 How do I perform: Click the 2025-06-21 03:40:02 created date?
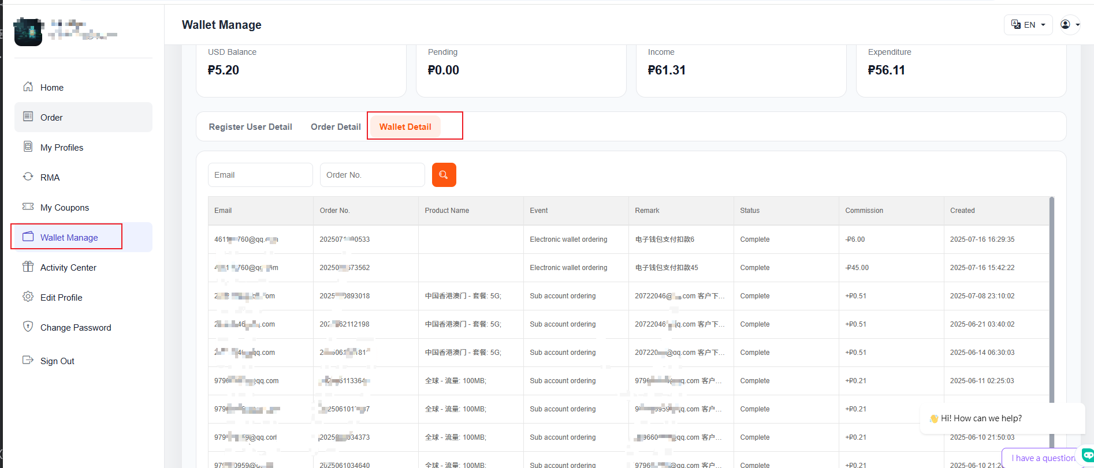pyautogui.click(x=983, y=324)
